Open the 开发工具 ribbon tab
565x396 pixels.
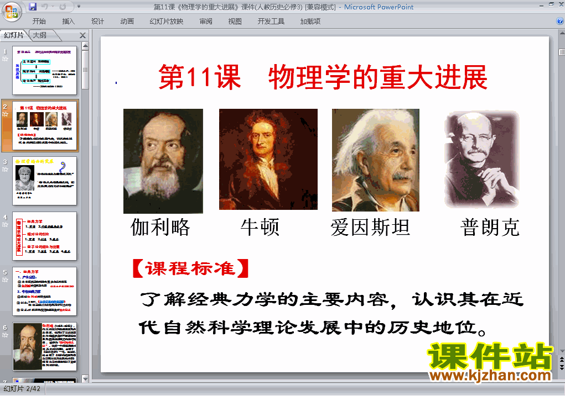tap(271, 21)
